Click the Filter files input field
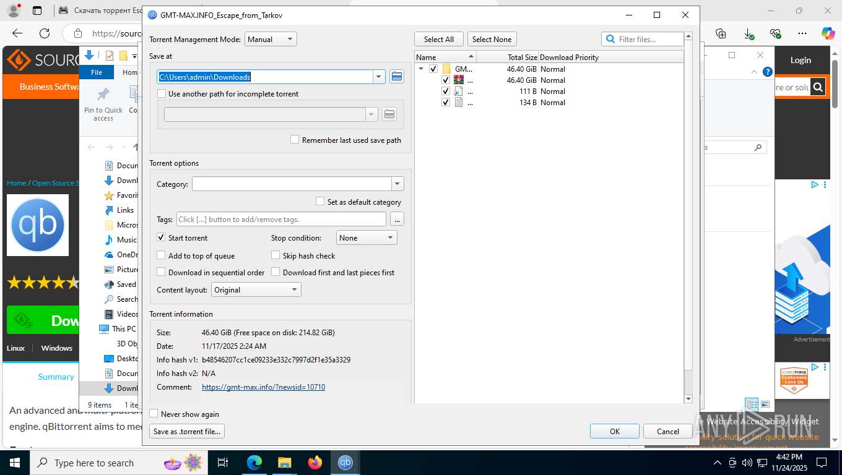This screenshot has height=475, width=842. pyautogui.click(x=642, y=39)
